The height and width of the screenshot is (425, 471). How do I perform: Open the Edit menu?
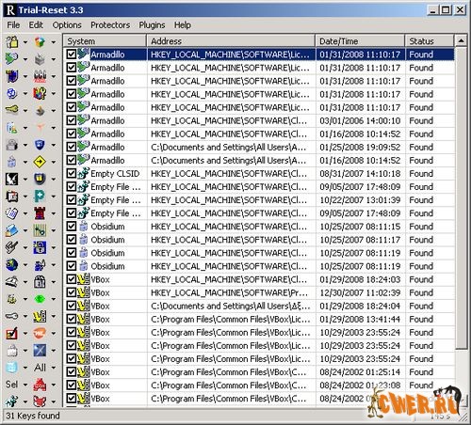click(x=36, y=25)
